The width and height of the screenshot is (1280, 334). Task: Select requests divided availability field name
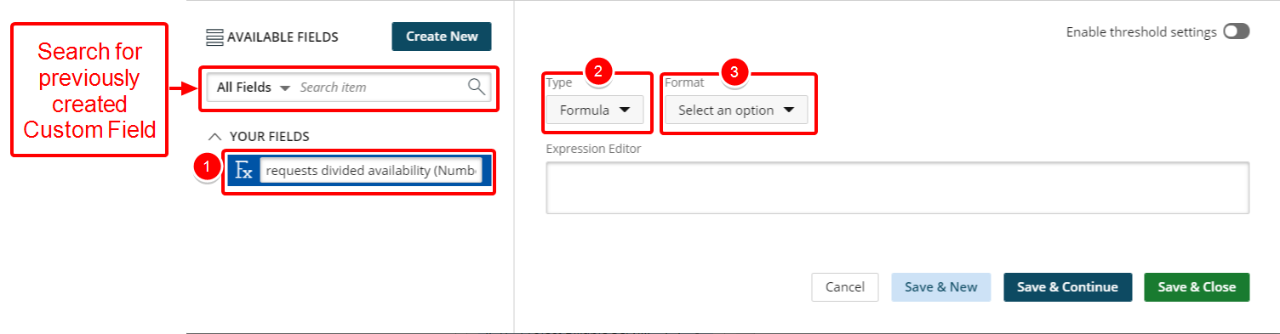[371, 171]
